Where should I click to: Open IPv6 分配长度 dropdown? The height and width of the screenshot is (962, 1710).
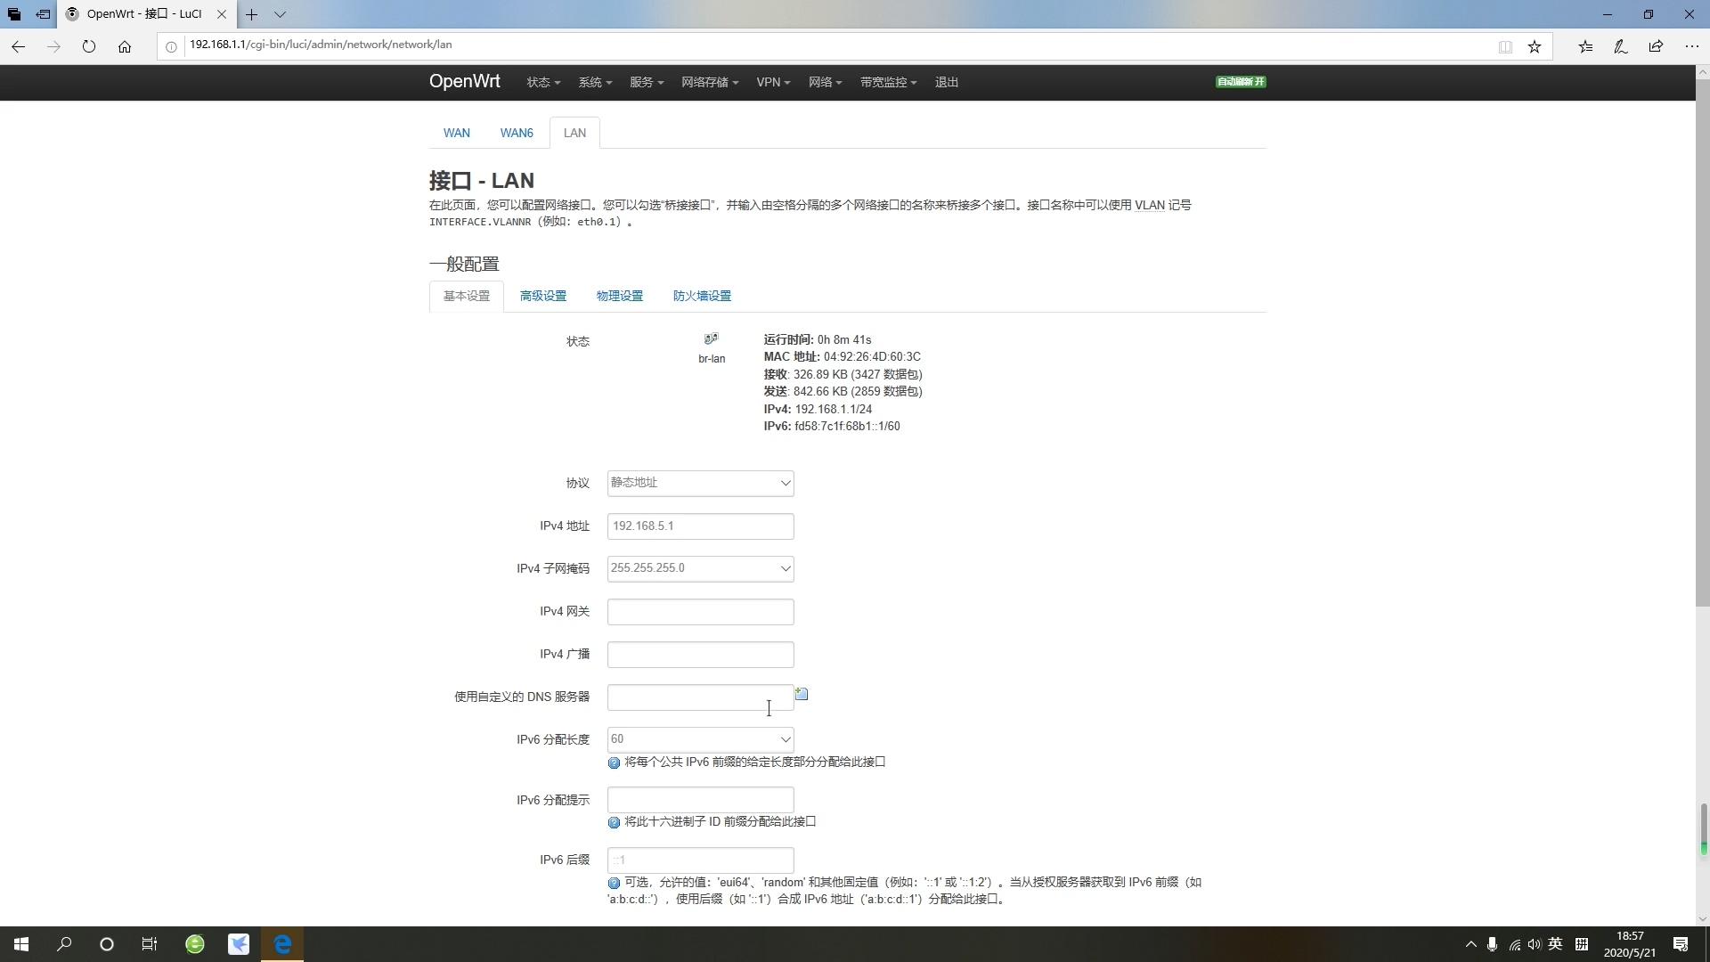click(700, 739)
